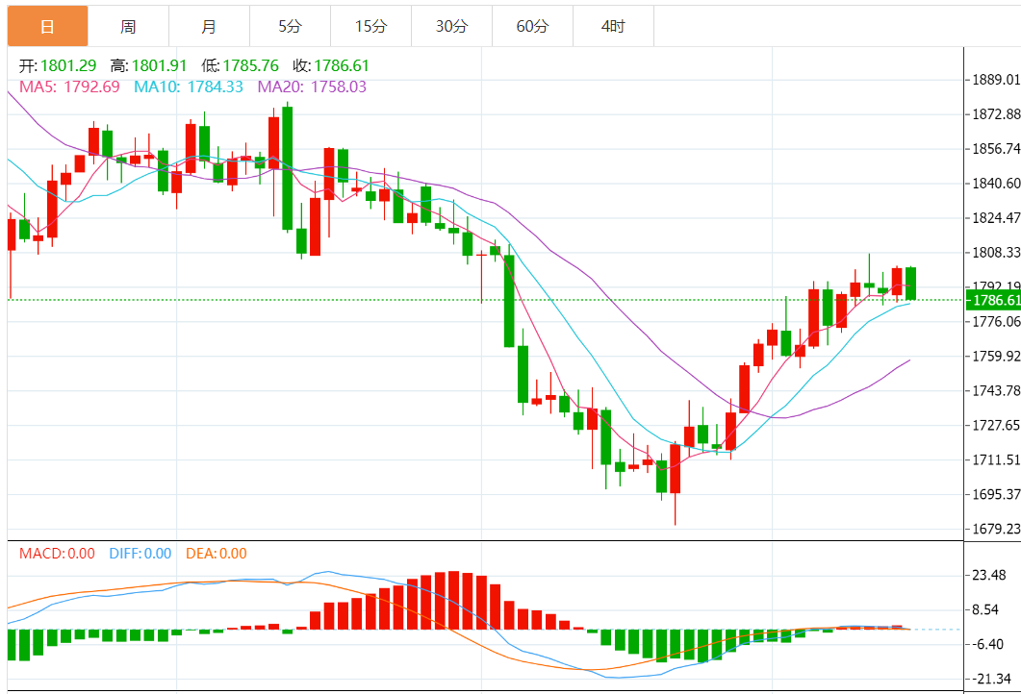Open the 30分 timeframe tab

pyautogui.click(x=451, y=27)
